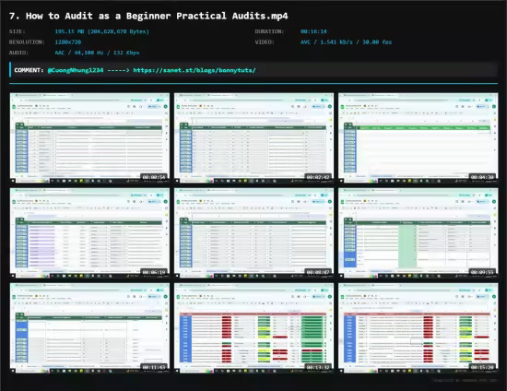
Task: View the screenshot captured at 00:13:32
Action: 253,328
